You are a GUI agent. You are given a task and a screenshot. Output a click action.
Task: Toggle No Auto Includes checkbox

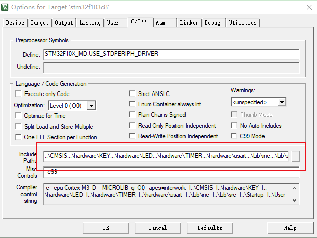pos(234,126)
